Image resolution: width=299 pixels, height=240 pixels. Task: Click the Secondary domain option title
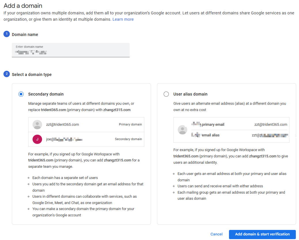point(46,94)
